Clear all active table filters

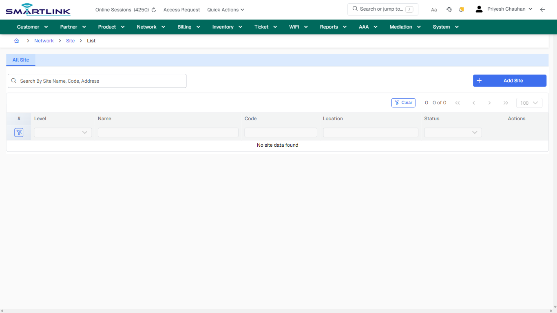pyautogui.click(x=403, y=102)
